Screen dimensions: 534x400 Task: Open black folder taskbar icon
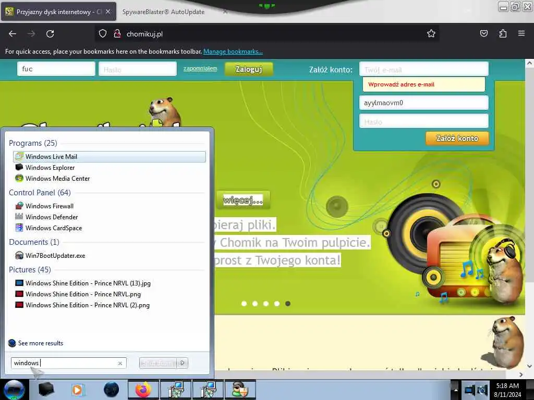click(46, 390)
